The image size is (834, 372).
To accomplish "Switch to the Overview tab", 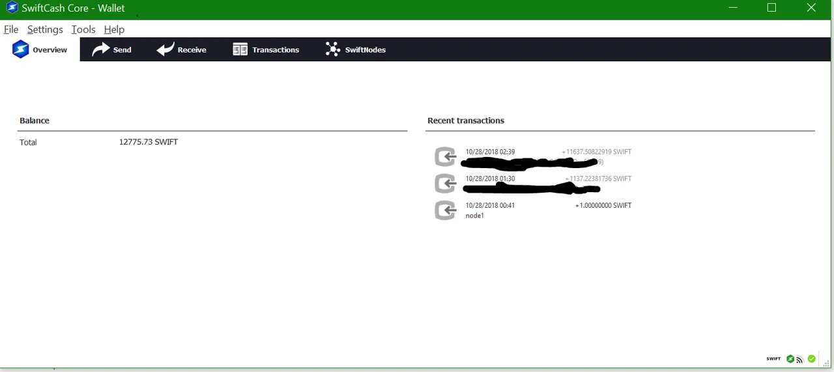I will [40, 50].
